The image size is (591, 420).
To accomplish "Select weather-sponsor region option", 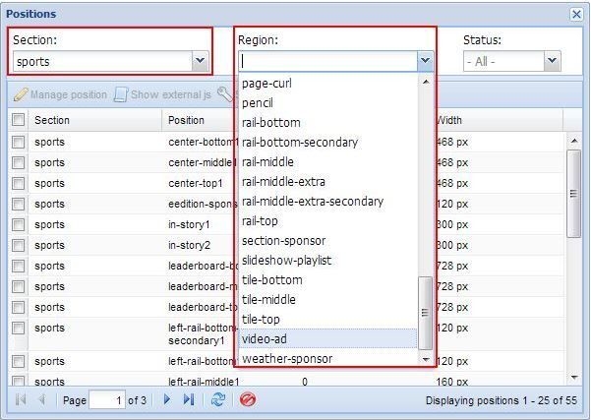I will [327, 359].
